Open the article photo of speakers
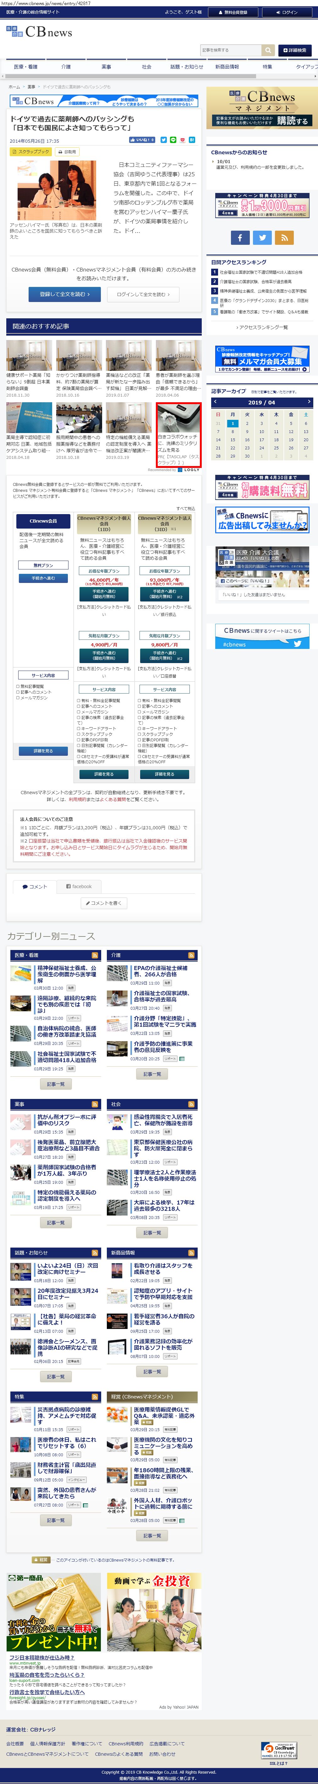The width and height of the screenshot is (318, 1784). (x=56, y=191)
